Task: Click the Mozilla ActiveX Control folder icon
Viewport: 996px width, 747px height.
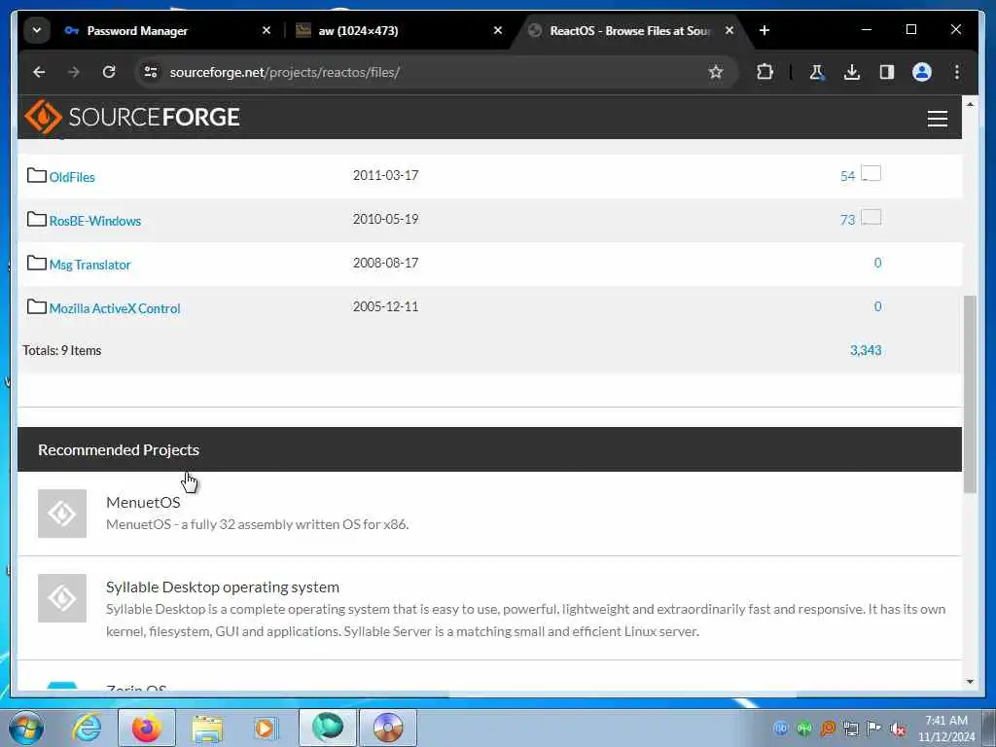Action: [37, 306]
